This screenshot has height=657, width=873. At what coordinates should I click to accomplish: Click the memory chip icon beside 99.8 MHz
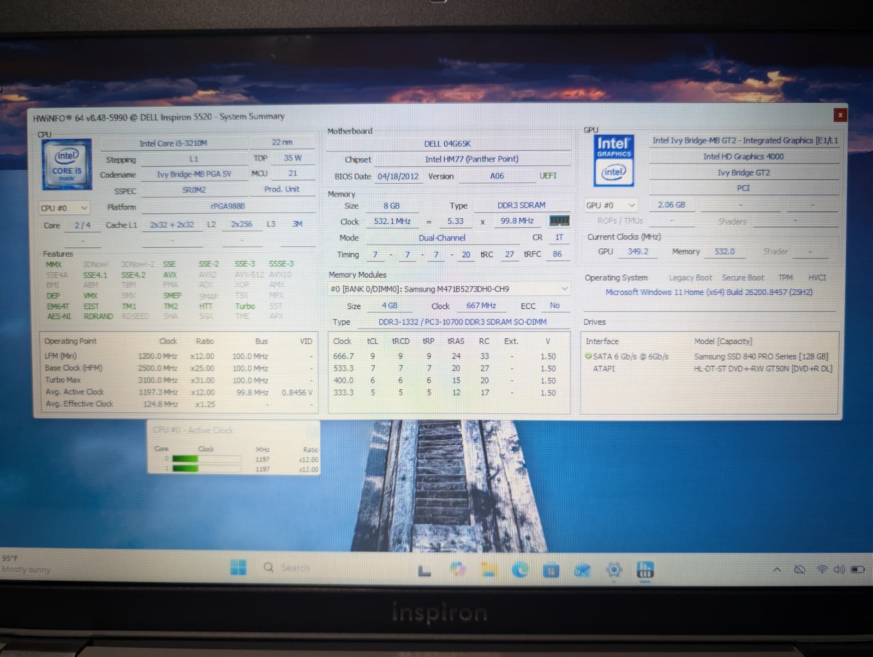[x=559, y=220]
